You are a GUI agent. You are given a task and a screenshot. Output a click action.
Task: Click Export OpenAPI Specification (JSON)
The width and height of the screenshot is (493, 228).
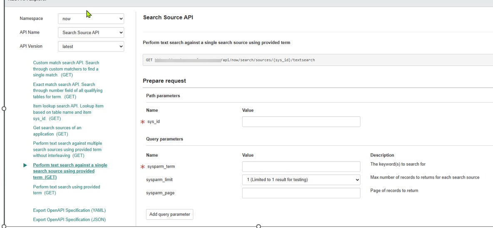click(x=69, y=219)
